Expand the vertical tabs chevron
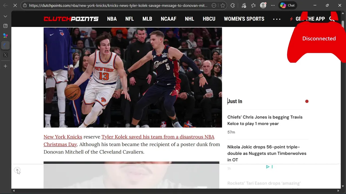The height and width of the screenshot is (194, 346). (5, 16)
